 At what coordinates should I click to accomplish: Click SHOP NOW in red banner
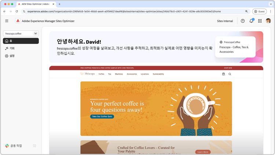(x=228, y=68)
